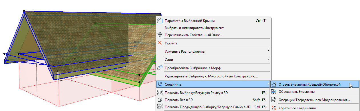The height and width of the screenshot is (111, 360).
Task: Choose Удалить from context menu
Action: (x=213, y=43)
